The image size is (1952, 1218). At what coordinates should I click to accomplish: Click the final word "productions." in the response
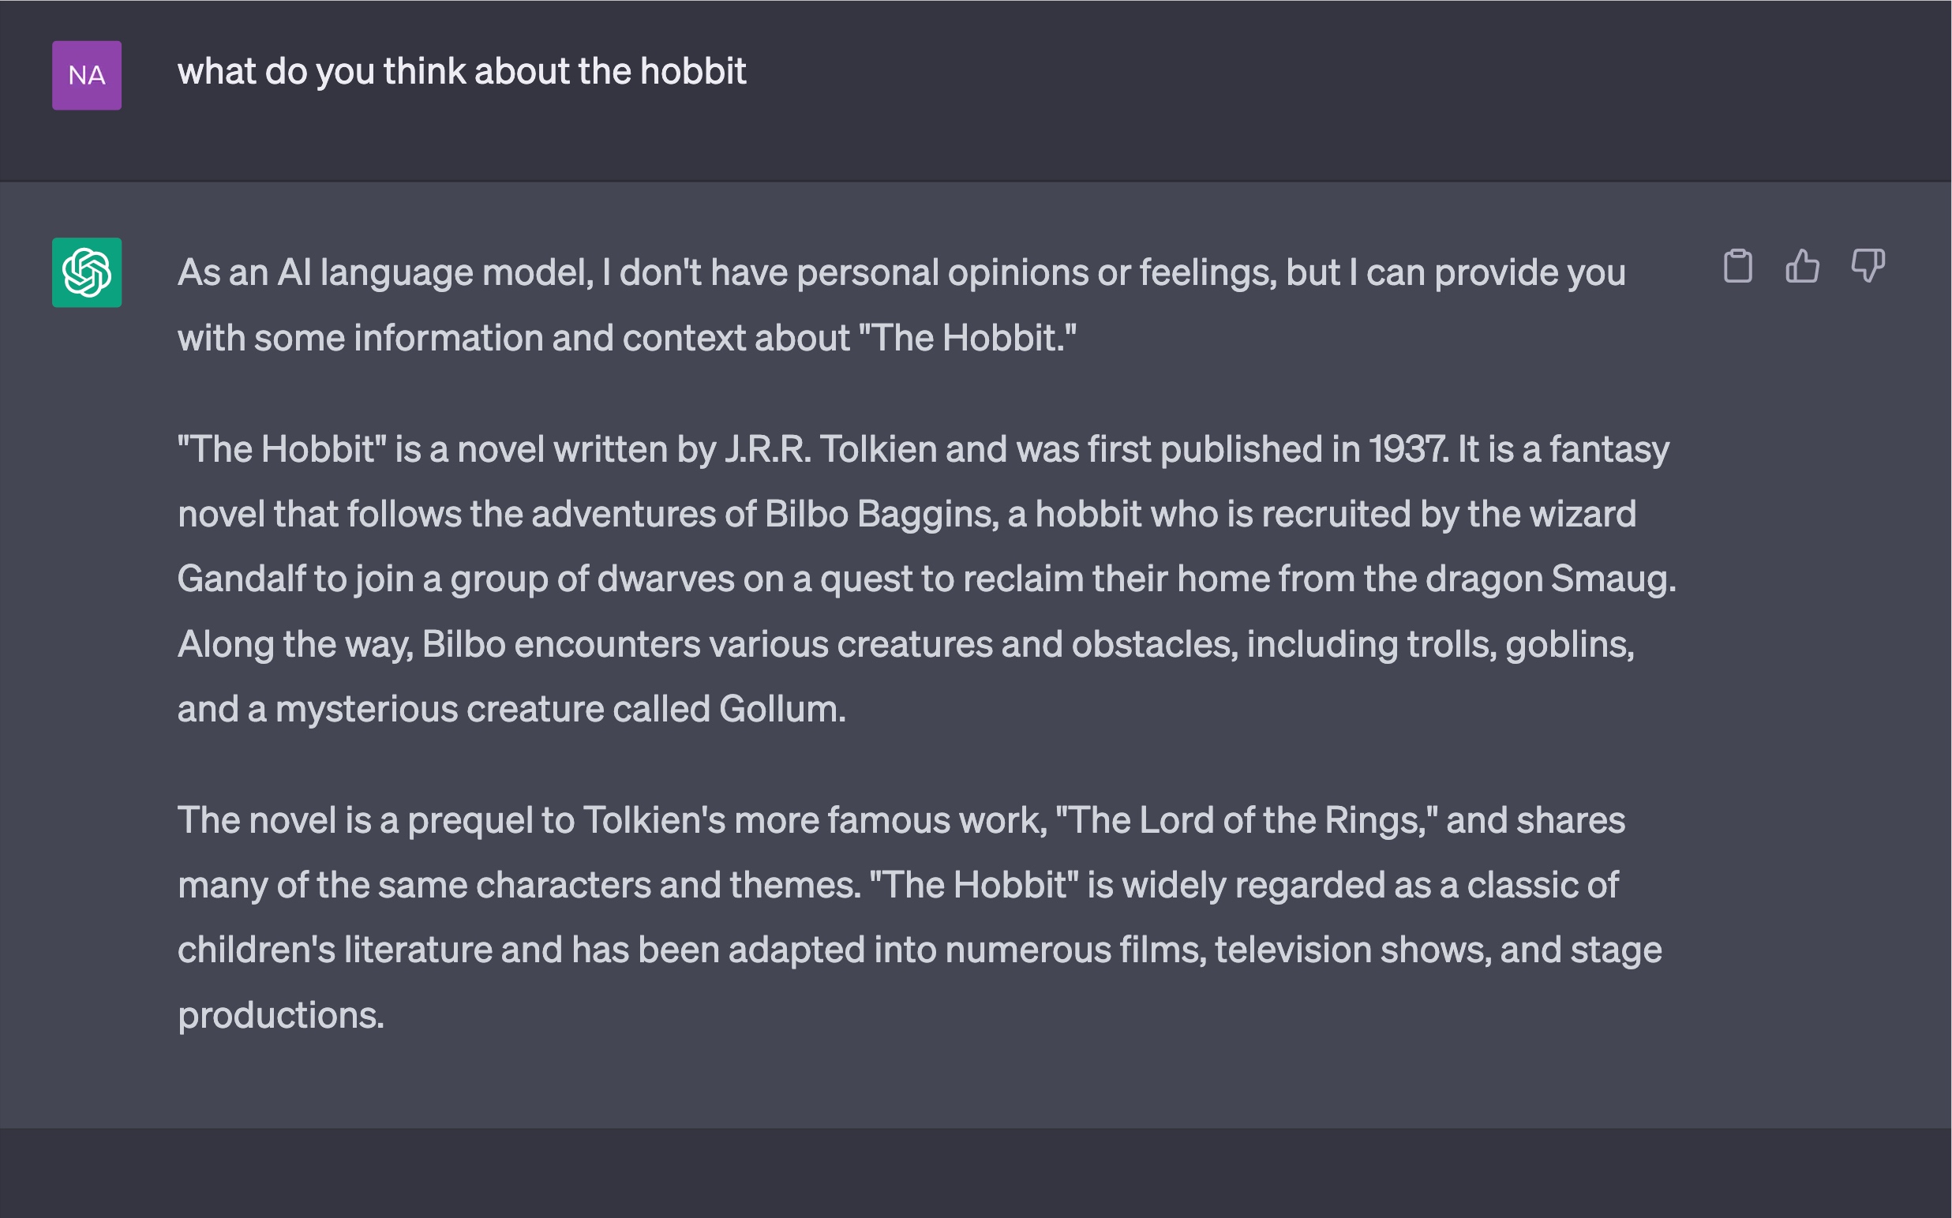point(281,1015)
